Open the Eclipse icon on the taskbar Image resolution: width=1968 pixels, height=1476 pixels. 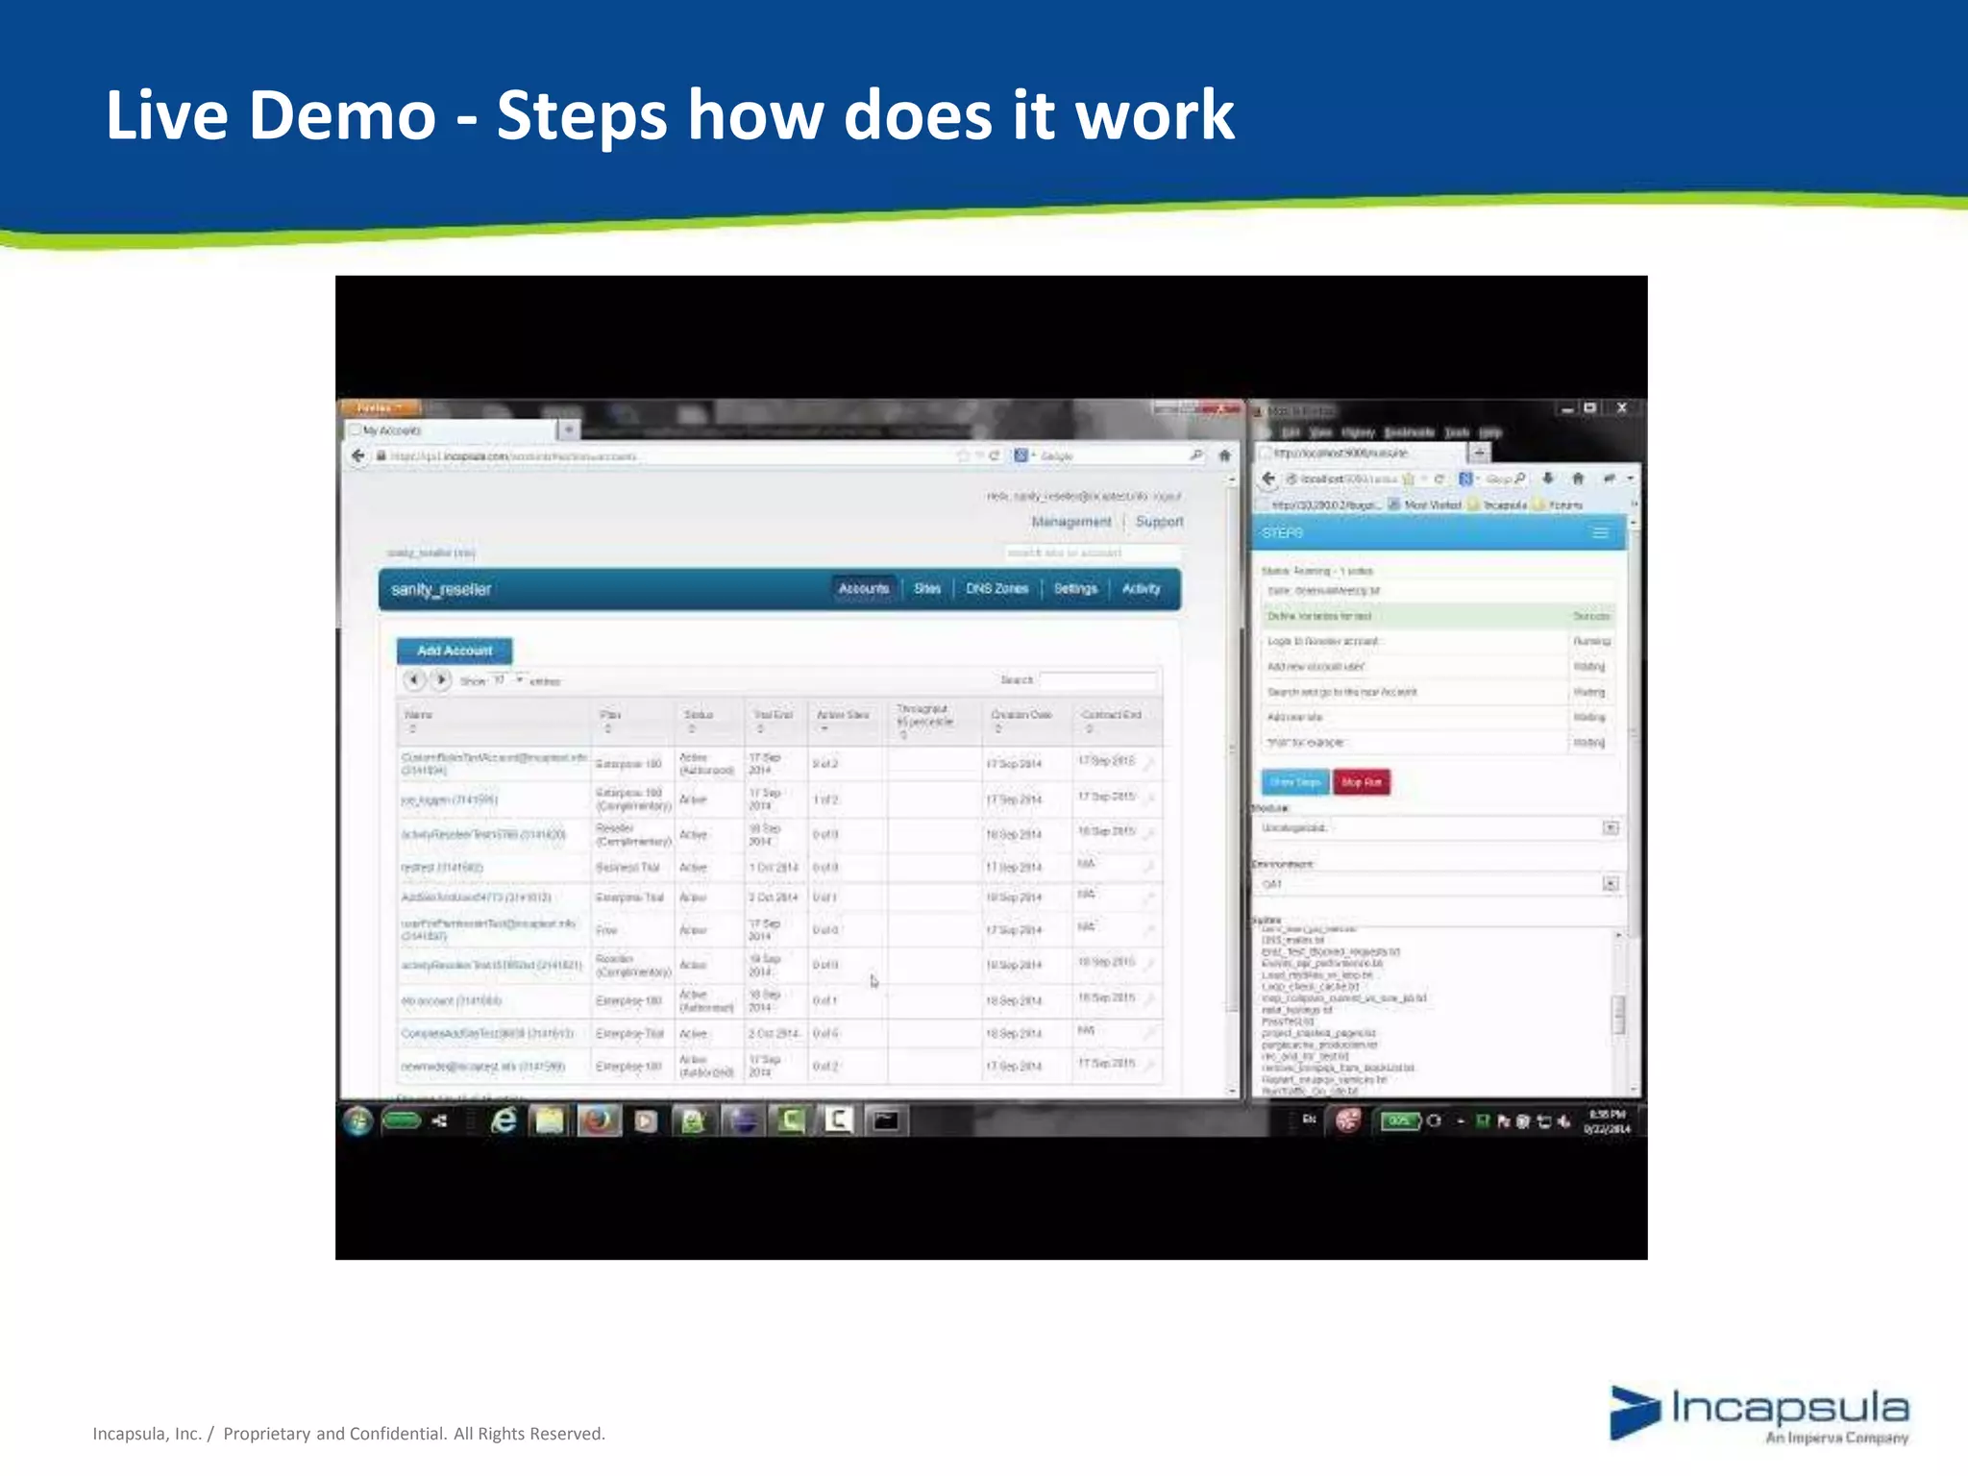pyautogui.click(x=744, y=1120)
